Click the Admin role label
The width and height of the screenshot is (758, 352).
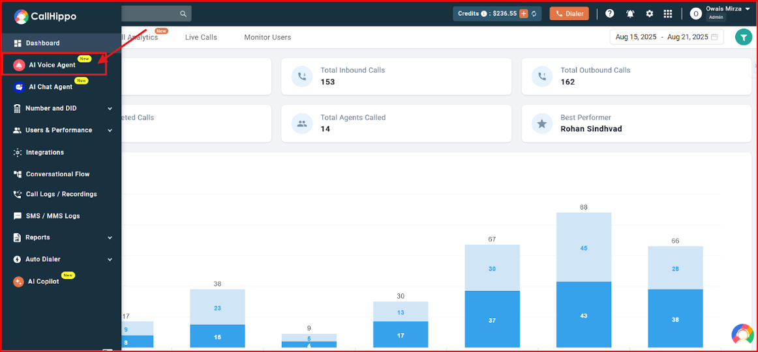point(716,18)
